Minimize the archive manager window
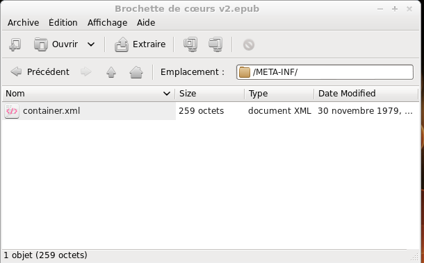424x263 pixels. (380, 9)
